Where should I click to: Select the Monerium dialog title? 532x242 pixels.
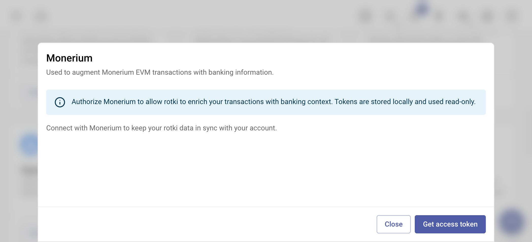(69, 58)
